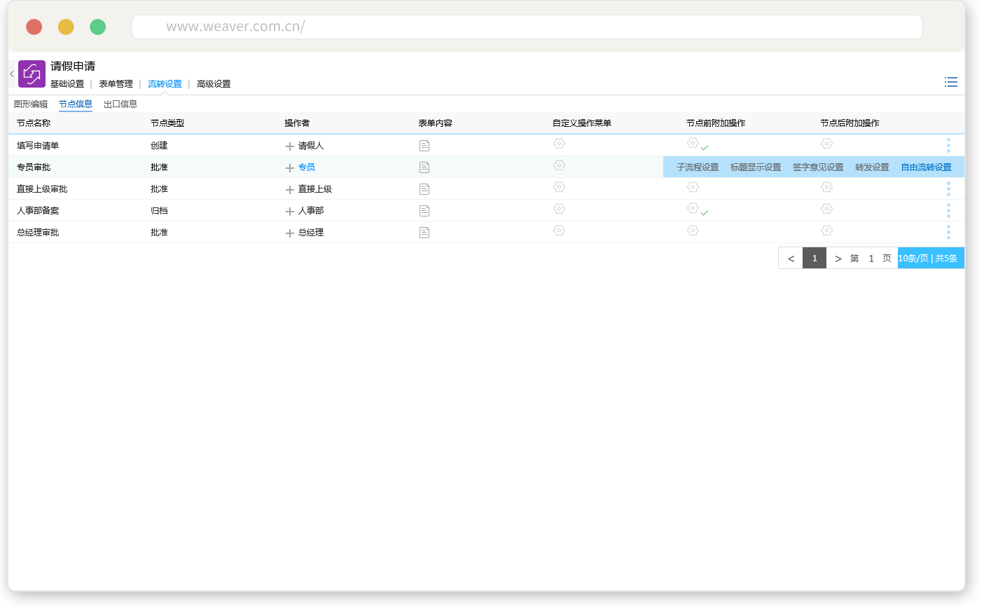Click post-node action gear for 总经理审批
The height and width of the screenshot is (613, 998).
(x=826, y=230)
